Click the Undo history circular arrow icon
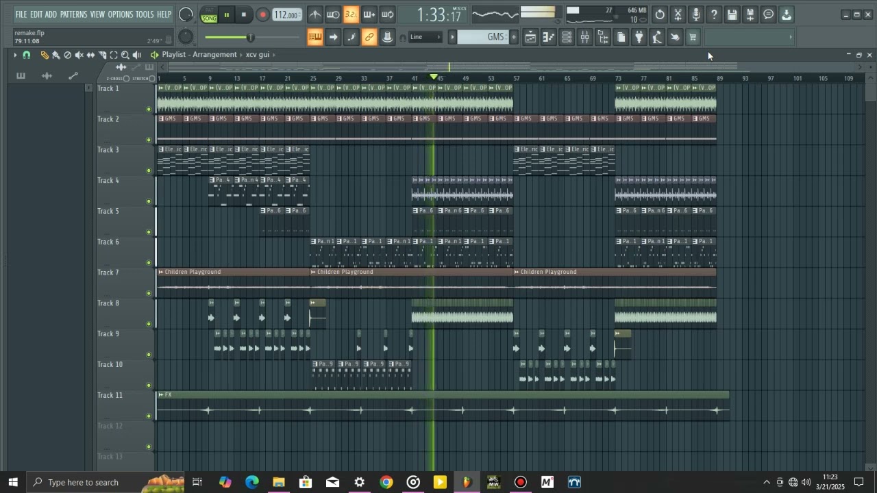 (660, 14)
